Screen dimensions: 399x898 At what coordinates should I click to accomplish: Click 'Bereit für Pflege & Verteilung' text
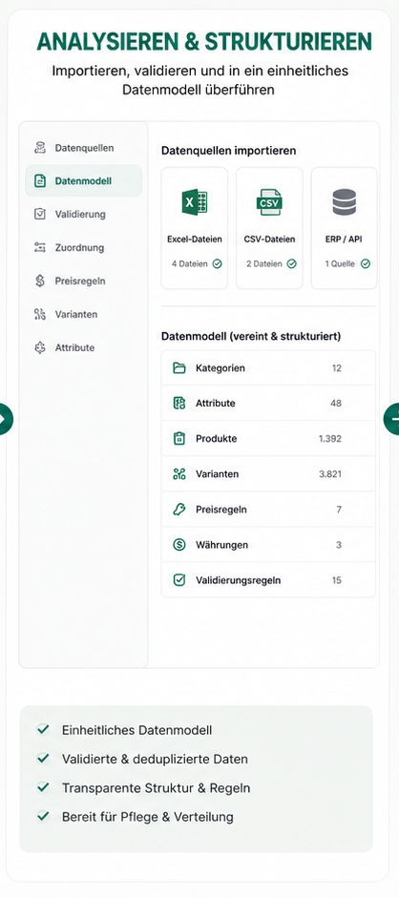[x=148, y=817]
